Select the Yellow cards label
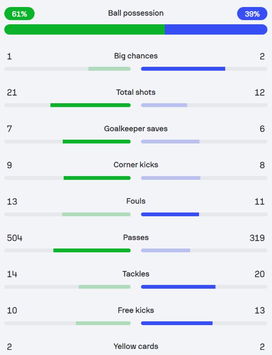The image size is (272, 355). [136, 347]
